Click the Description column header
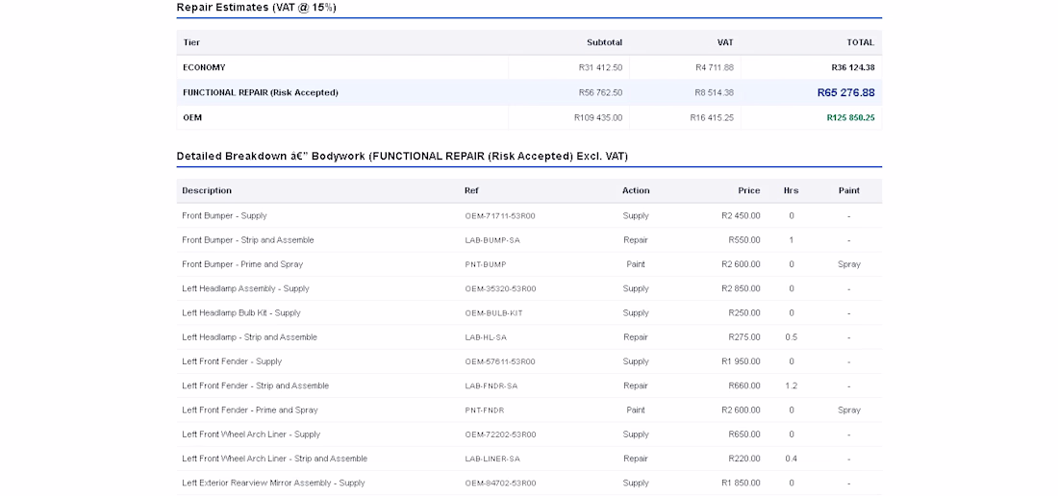This screenshot has width=1058, height=496. click(207, 190)
